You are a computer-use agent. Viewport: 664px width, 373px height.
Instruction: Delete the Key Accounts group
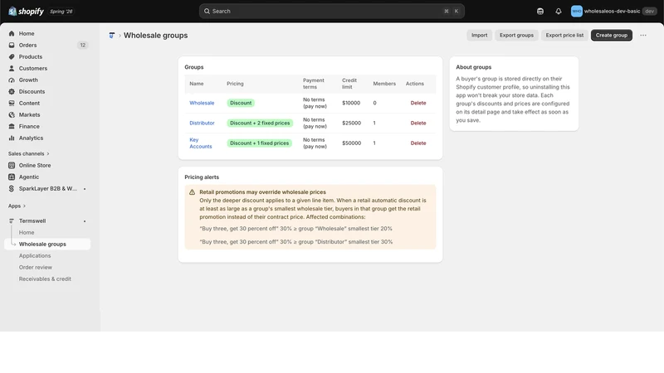point(418,143)
